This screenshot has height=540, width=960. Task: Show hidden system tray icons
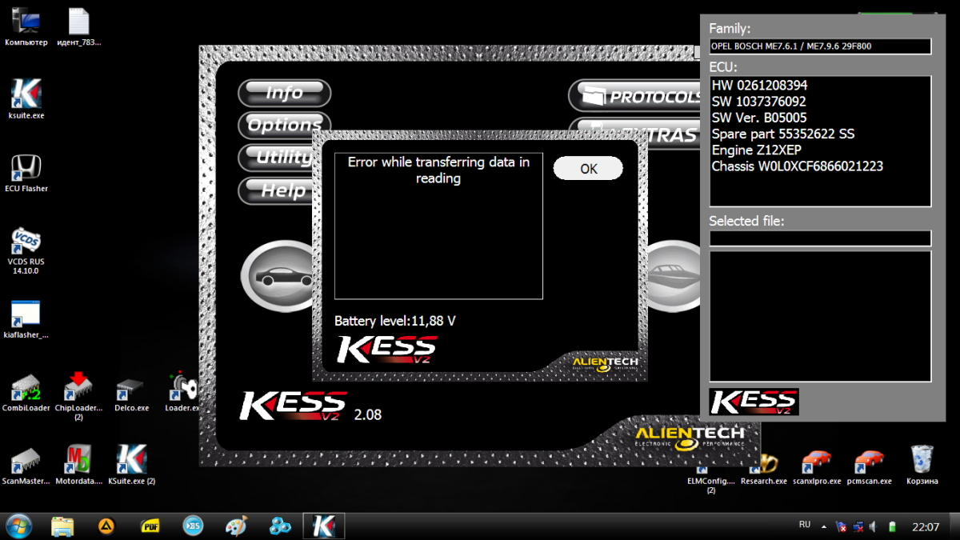point(826,526)
